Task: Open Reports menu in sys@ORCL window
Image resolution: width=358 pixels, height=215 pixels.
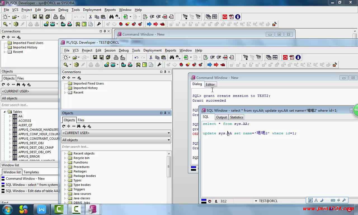Action: tap(110, 10)
